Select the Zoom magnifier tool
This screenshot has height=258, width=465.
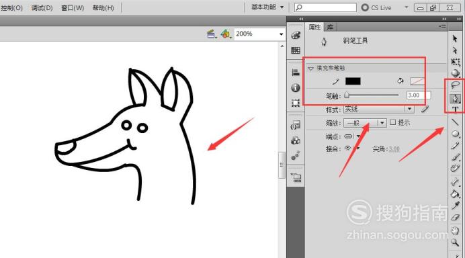[455, 243]
